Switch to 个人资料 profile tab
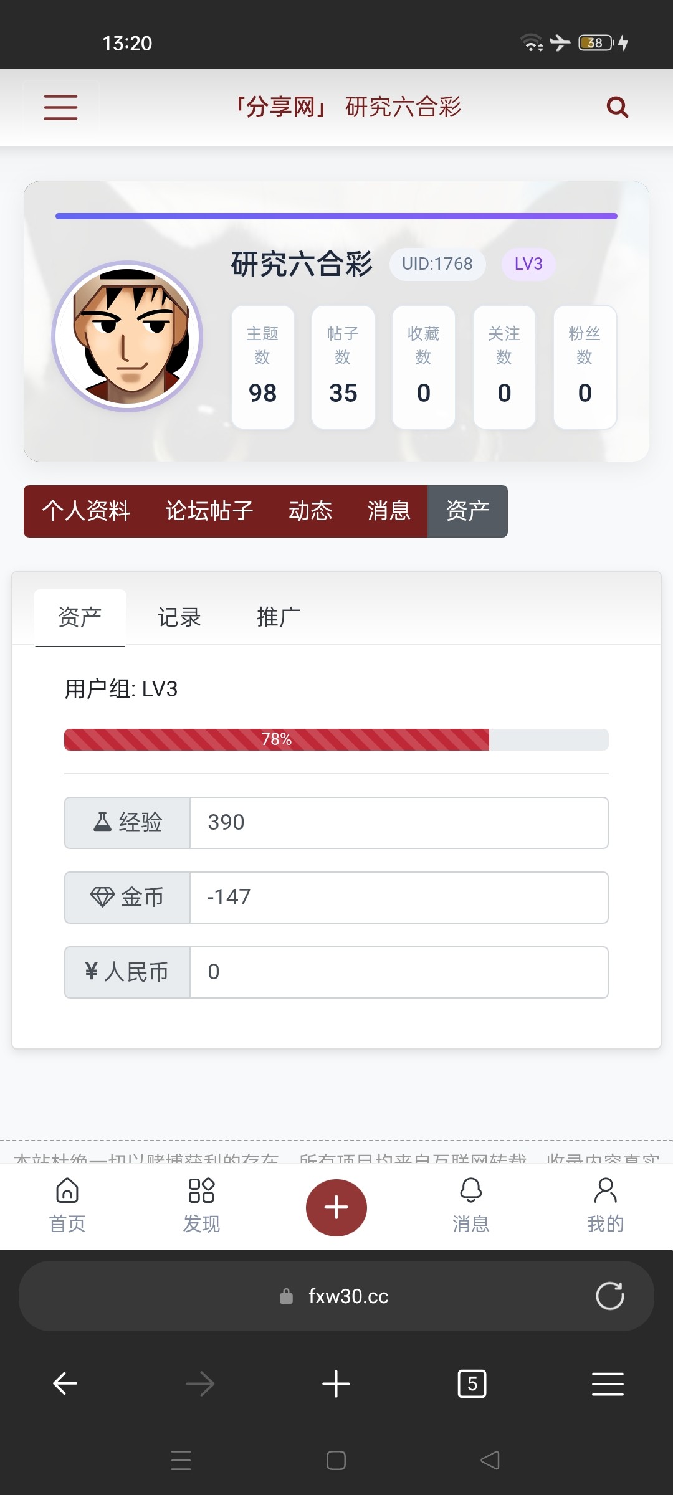The height and width of the screenshot is (1495, 673). [86, 511]
